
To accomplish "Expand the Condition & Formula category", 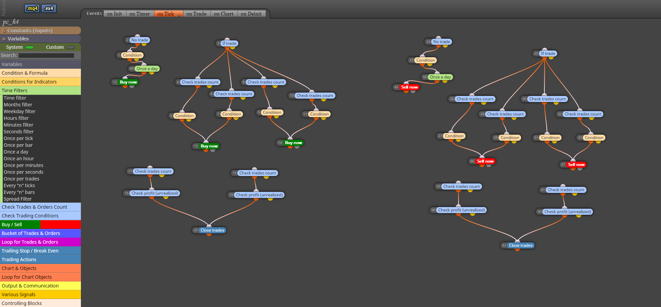I will (40, 73).
